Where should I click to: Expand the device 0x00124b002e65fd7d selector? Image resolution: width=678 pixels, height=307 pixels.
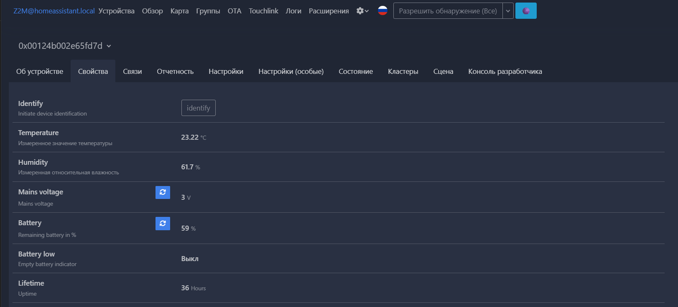point(65,46)
